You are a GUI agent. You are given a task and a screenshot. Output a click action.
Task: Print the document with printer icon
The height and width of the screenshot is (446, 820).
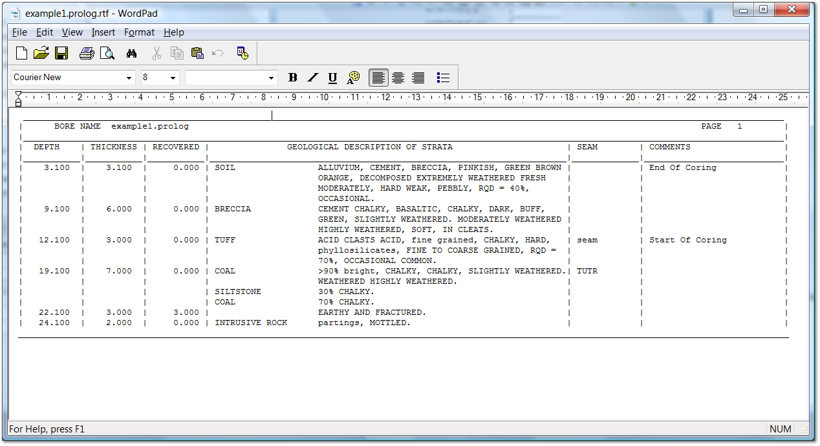87,54
